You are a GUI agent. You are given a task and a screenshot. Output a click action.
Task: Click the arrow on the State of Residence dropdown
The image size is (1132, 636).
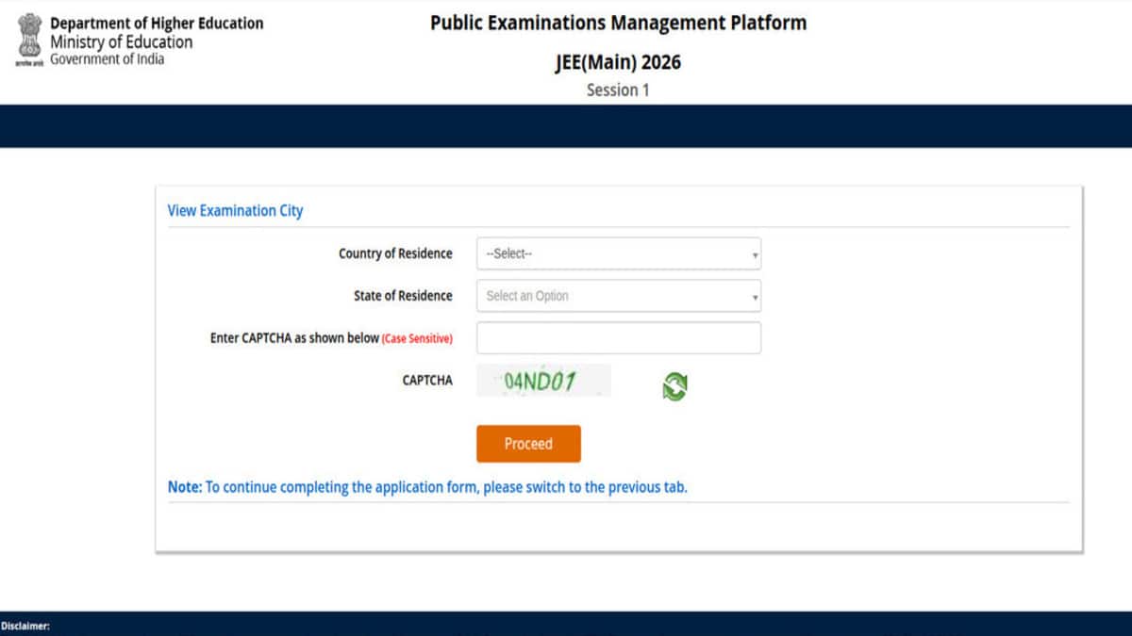point(755,297)
